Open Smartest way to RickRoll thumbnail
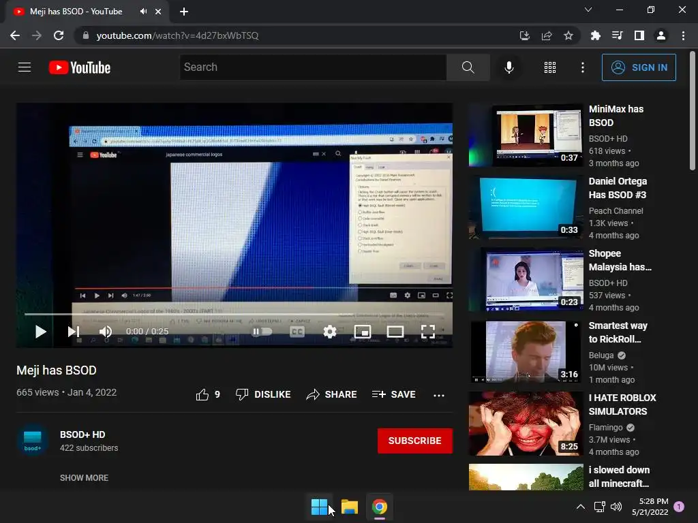698x523 pixels. click(x=526, y=352)
